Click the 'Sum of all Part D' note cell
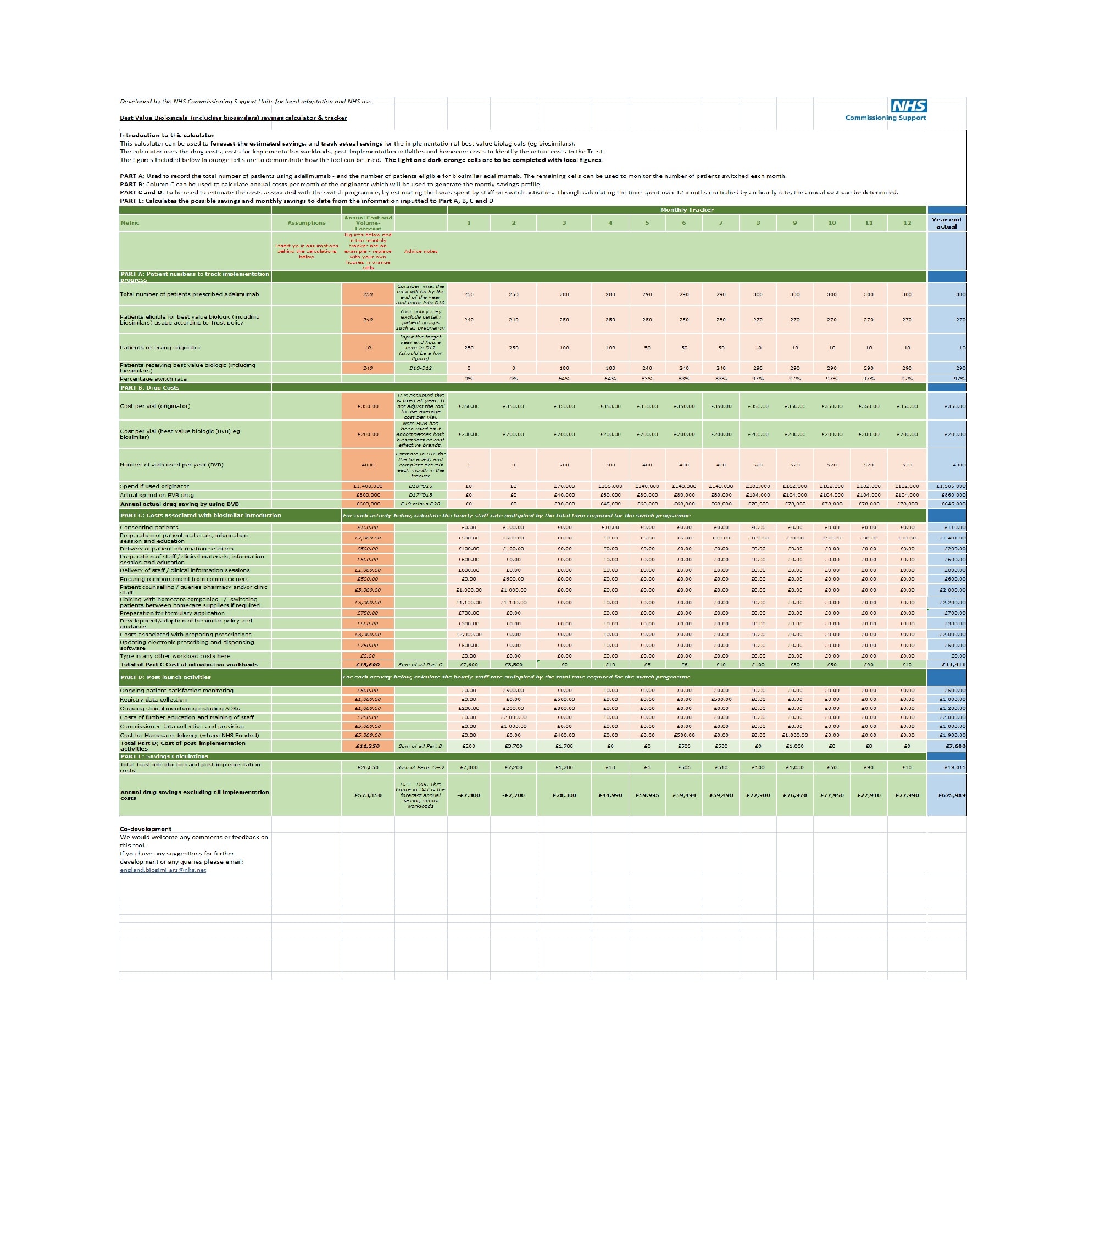This screenshot has height=1246, width=1095. click(x=421, y=746)
